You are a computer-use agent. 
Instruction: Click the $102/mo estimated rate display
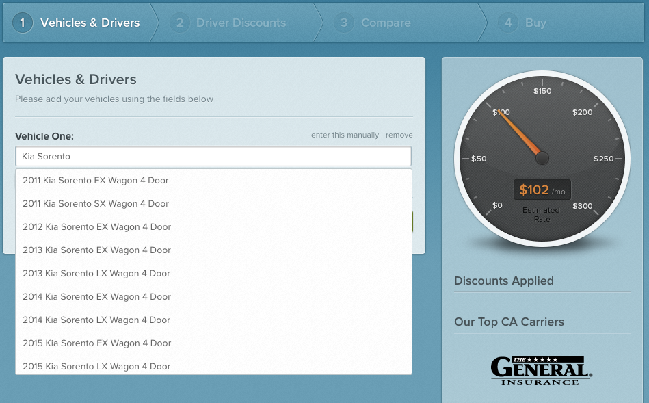(x=542, y=190)
